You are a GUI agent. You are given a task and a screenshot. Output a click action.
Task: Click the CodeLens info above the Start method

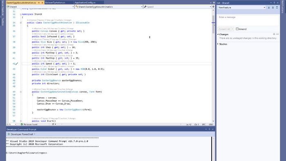click(x=54, y=119)
